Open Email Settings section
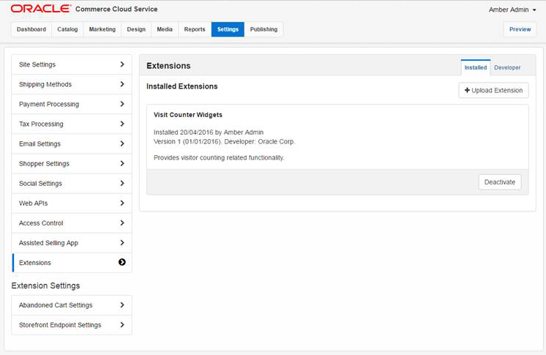The height and width of the screenshot is (355, 546). pos(72,143)
